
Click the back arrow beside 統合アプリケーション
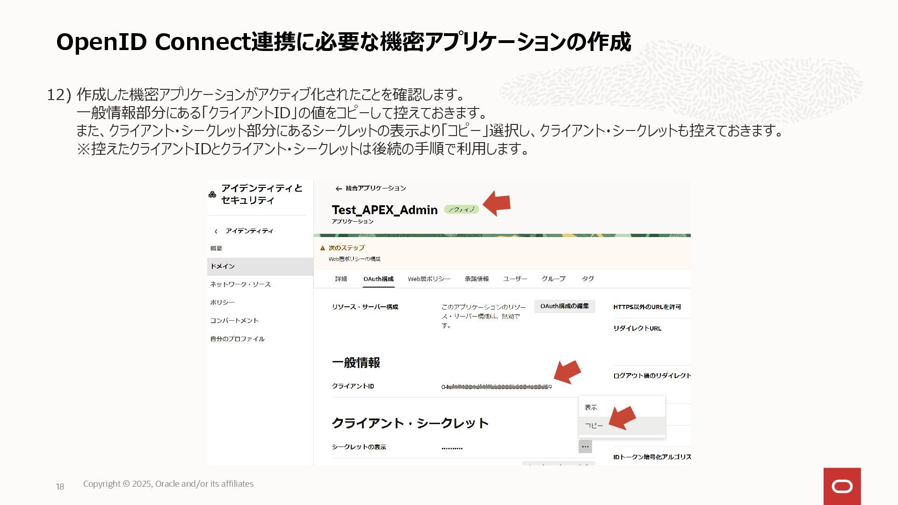click(339, 189)
